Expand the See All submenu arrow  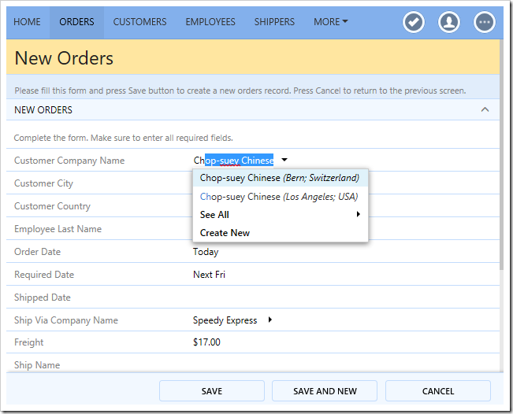coord(359,214)
